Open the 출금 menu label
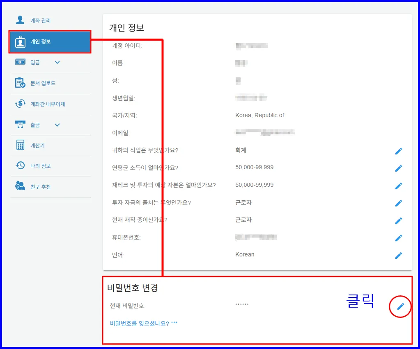Screen dimensions: 420x349 click(35, 125)
